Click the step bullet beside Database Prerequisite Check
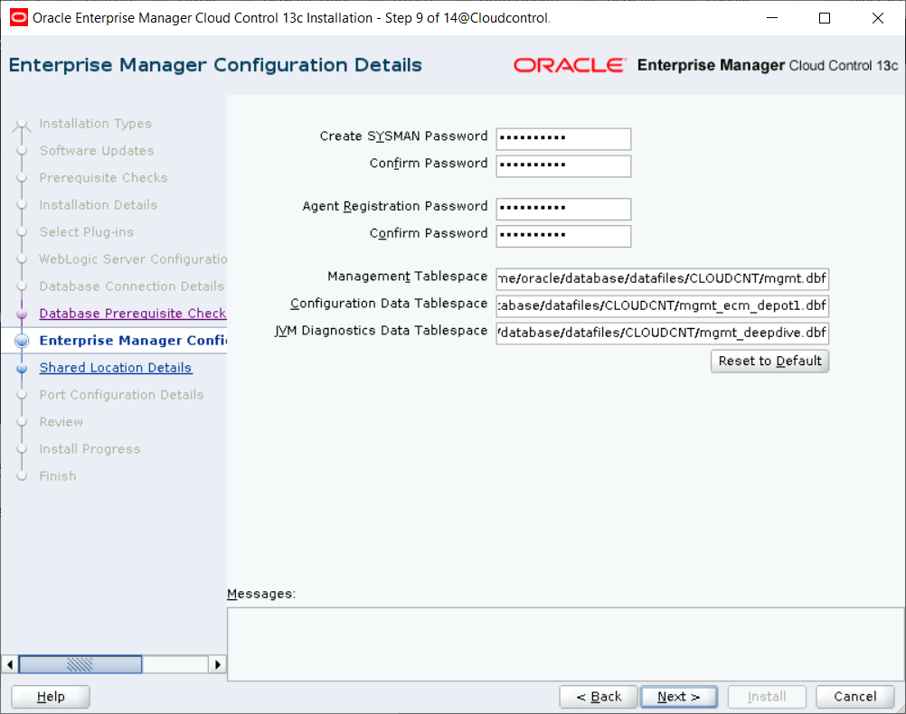 tap(22, 314)
